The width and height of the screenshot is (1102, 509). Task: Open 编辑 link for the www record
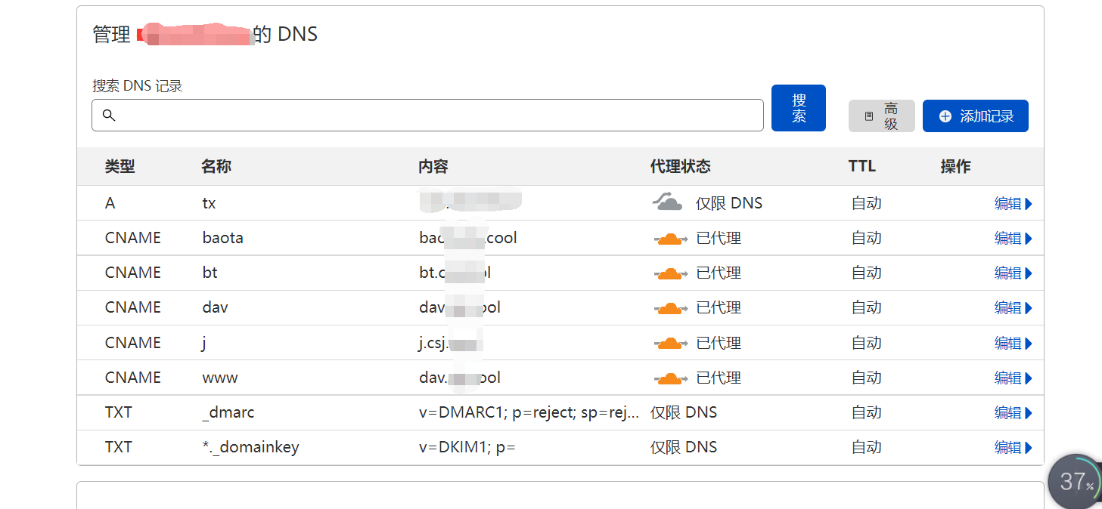click(1013, 378)
